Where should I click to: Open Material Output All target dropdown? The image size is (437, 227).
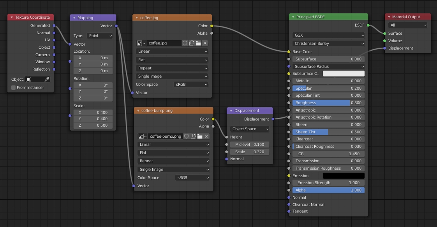coord(407,25)
